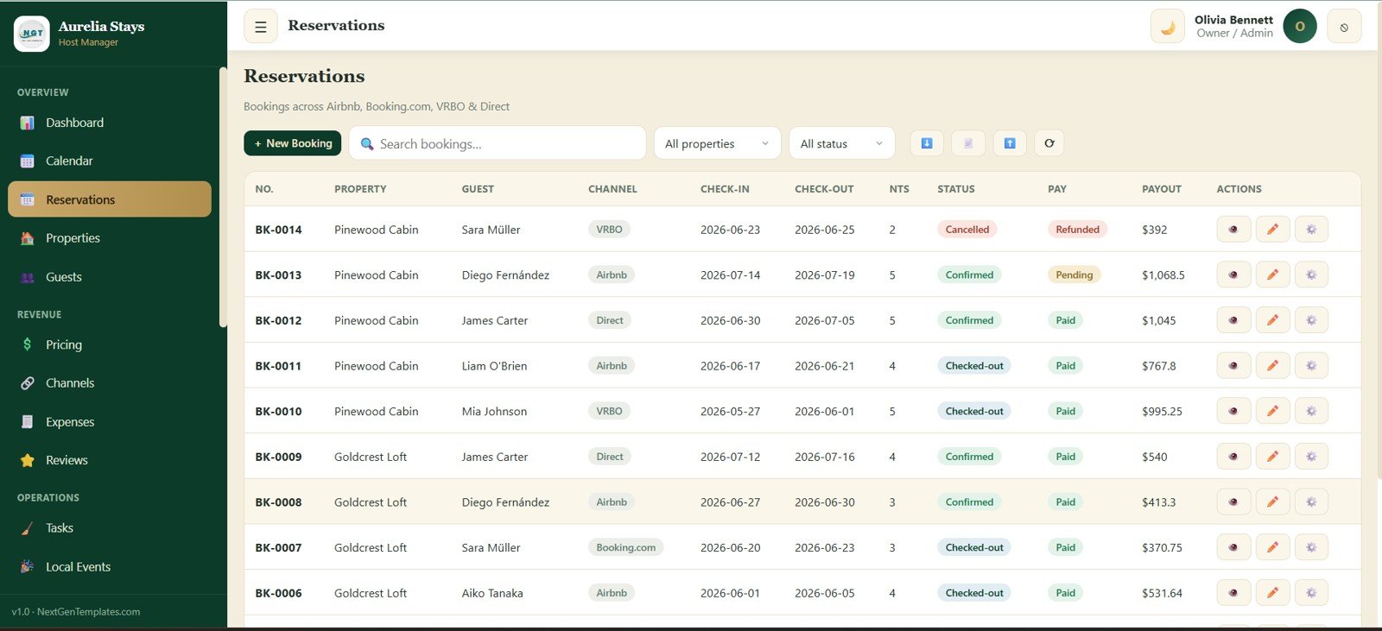View booking BK-0006 with eye icon
Viewport: 1382px width, 631px height.
coord(1233,593)
